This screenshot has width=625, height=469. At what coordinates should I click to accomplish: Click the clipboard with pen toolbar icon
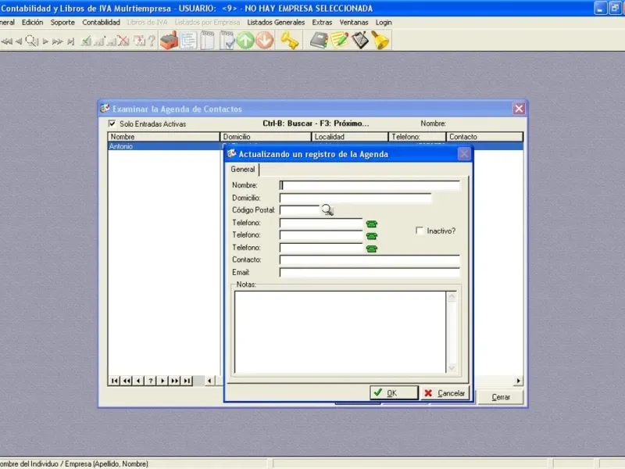[360, 41]
